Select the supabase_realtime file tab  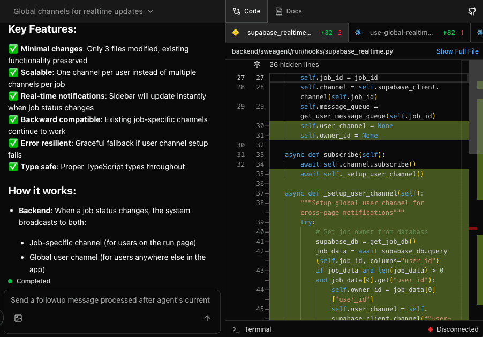[287, 32]
